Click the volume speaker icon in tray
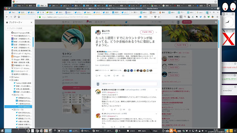Screen dimensions: 237x133 click(x=203, y=131)
